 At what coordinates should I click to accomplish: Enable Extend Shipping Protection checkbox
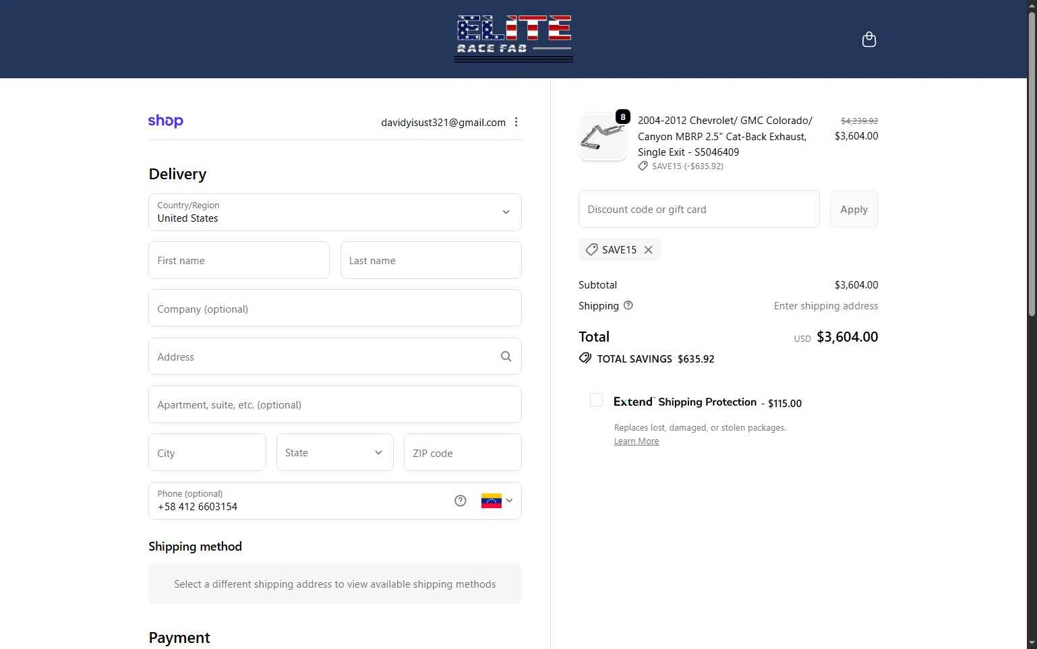[x=596, y=400]
